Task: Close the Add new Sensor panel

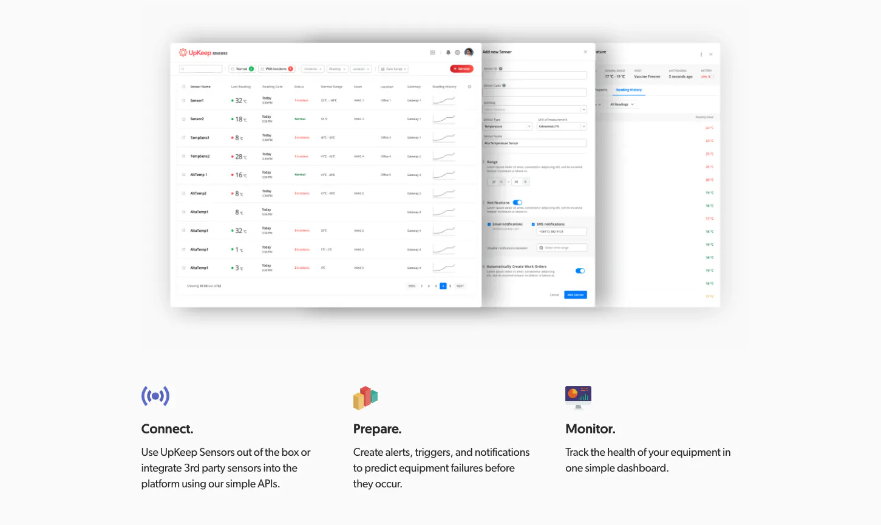Action: pos(585,52)
